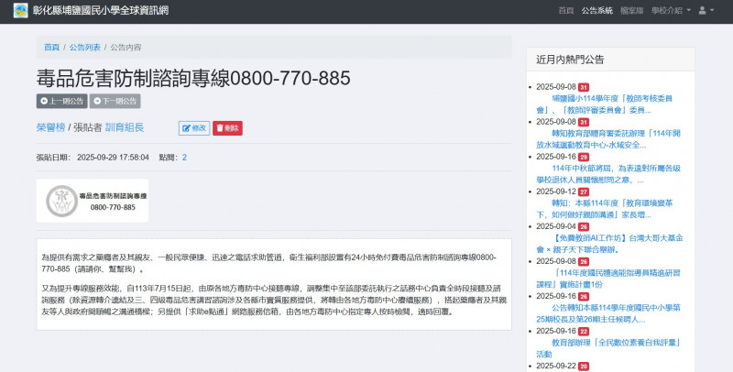Go to 首頁 in the top navbar

coord(566,10)
